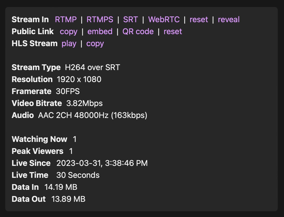This screenshot has width=284, height=217.
Task: Click the AAC 2CH 48000Hz audio value
Action: pos(92,115)
